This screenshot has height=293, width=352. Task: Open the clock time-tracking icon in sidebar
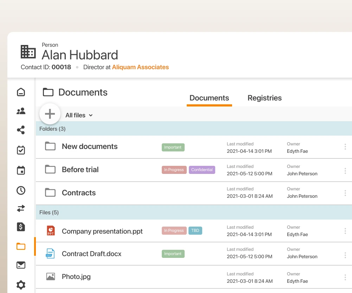click(21, 190)
